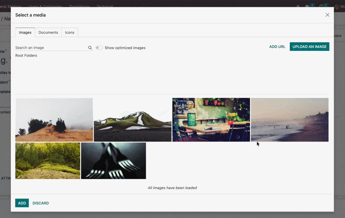Screen dimensions: 345x218
Task: Select the beach sunset photo thumbnail
Action: 289,120
